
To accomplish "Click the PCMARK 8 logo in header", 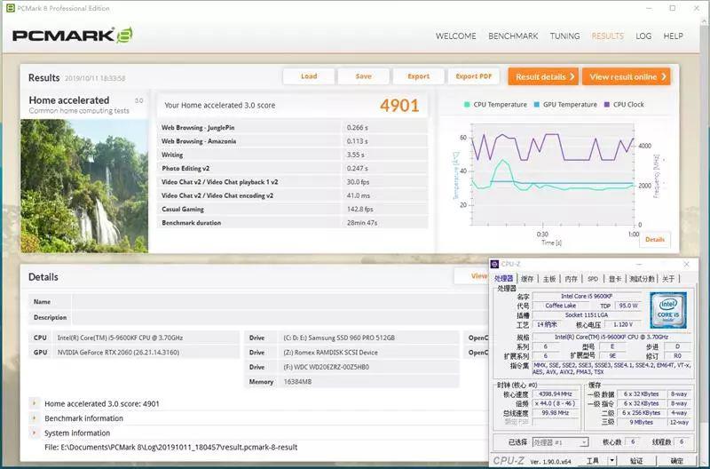I will [73, 36].
